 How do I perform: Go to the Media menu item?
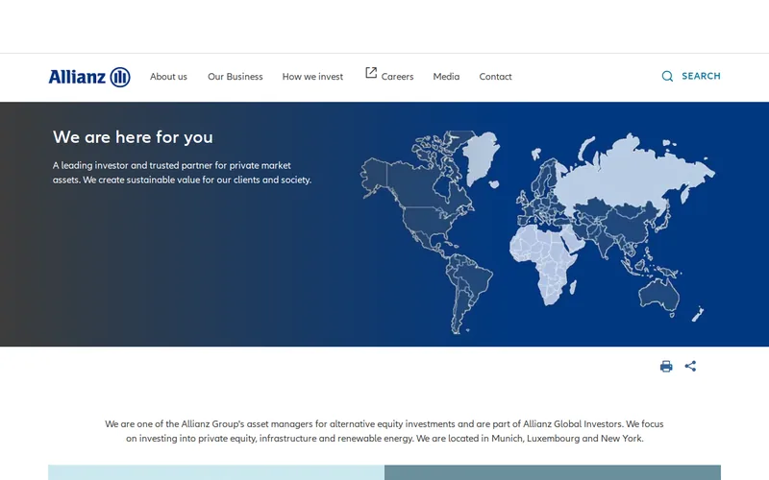click(446, 77)
